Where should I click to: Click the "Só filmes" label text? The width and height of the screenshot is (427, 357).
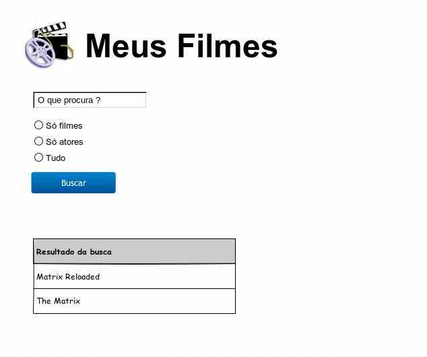[64, 125]
